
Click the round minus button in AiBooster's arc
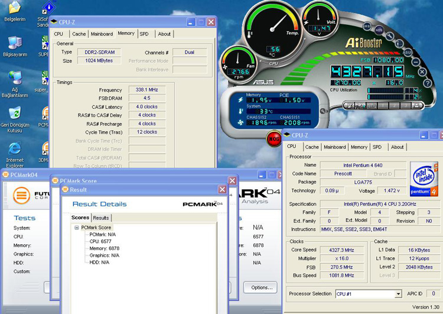point(416,62)
